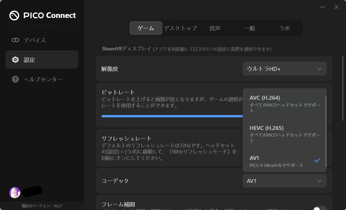The image size is (346, 210).
Task: Click the 現在のバージョン: 10.2.7 text
Action: click(x=42, y=206)
